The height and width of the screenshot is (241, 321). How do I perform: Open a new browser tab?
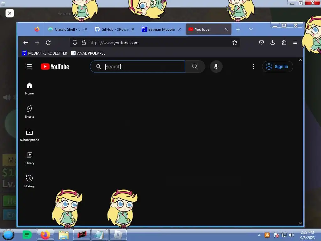coord(238,29)
